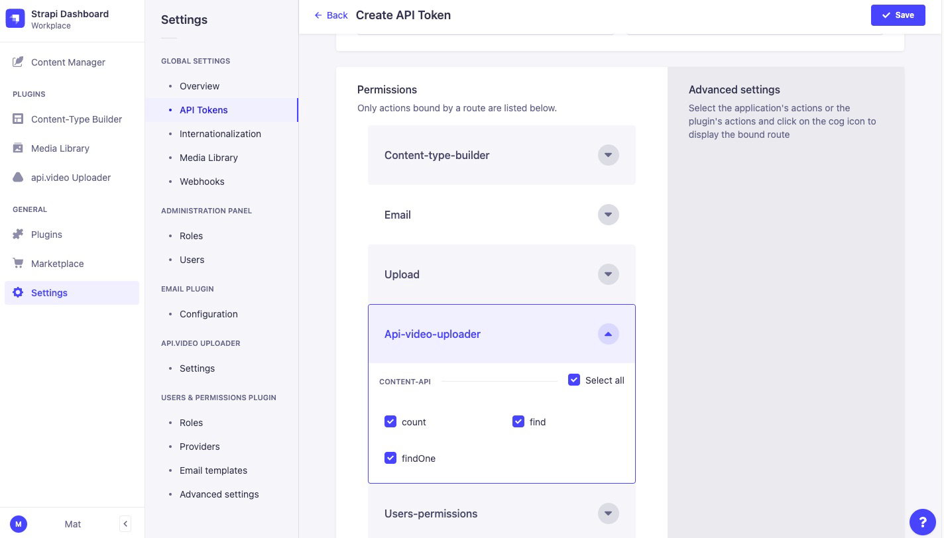The width and height of the screenshot is (944, 538).
Task: Open the help question mark button
Action: pyautogui.click(x=923, y=522)
